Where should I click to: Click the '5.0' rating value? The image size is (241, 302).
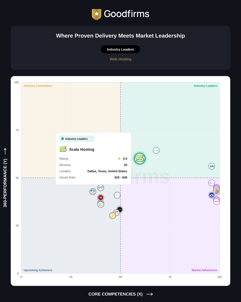[125, 159]
